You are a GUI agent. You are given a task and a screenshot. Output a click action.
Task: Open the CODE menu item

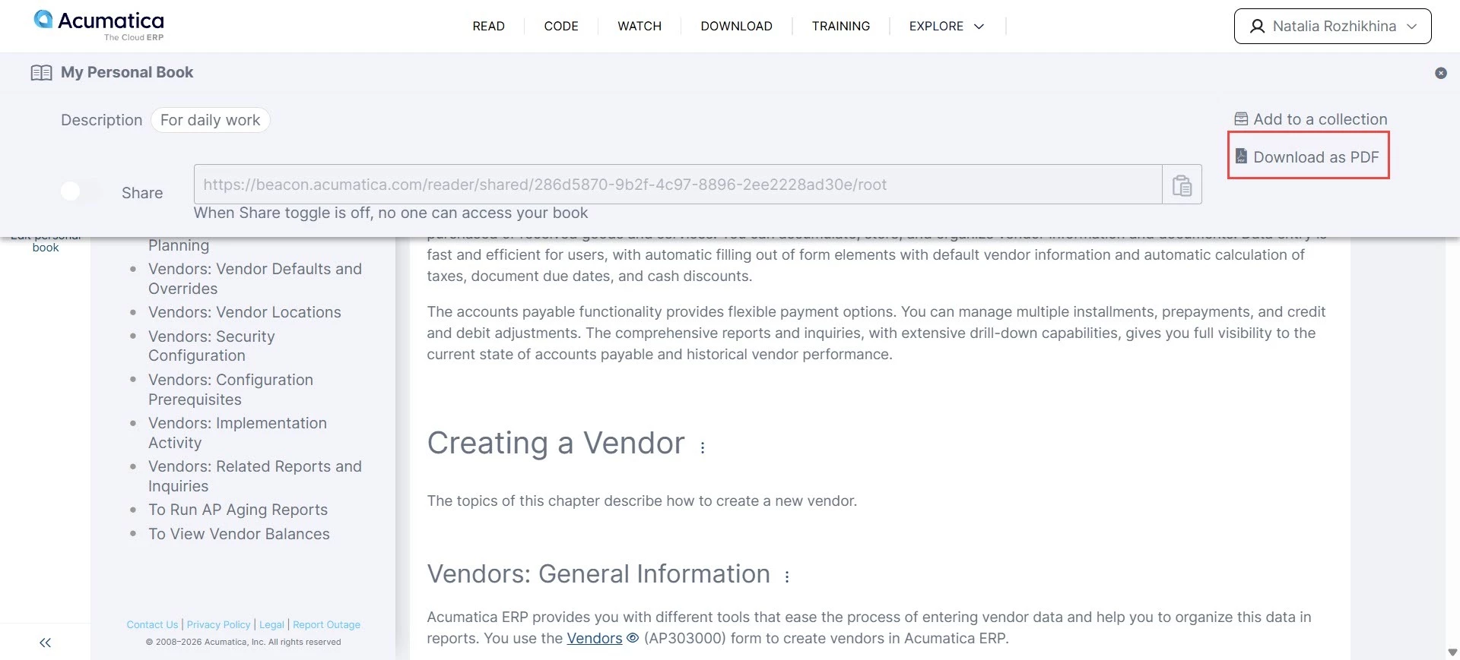tap(561, 26)
